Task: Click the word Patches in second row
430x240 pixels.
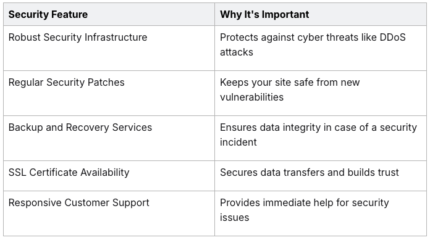Action: click(x=106, y=82)
